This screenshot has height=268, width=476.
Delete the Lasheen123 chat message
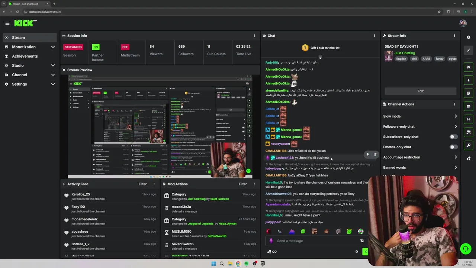[x=375, y=154]
